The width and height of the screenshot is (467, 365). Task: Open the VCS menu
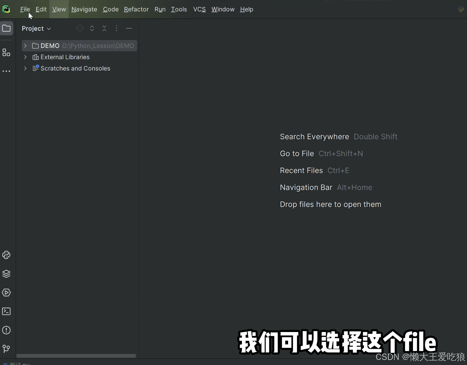point(199,9)
